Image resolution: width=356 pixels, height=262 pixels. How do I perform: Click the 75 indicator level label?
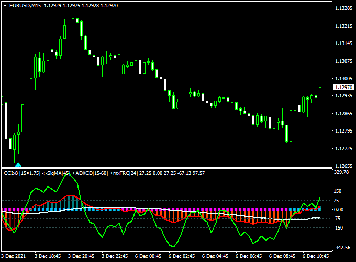click(x=336, y=200)
